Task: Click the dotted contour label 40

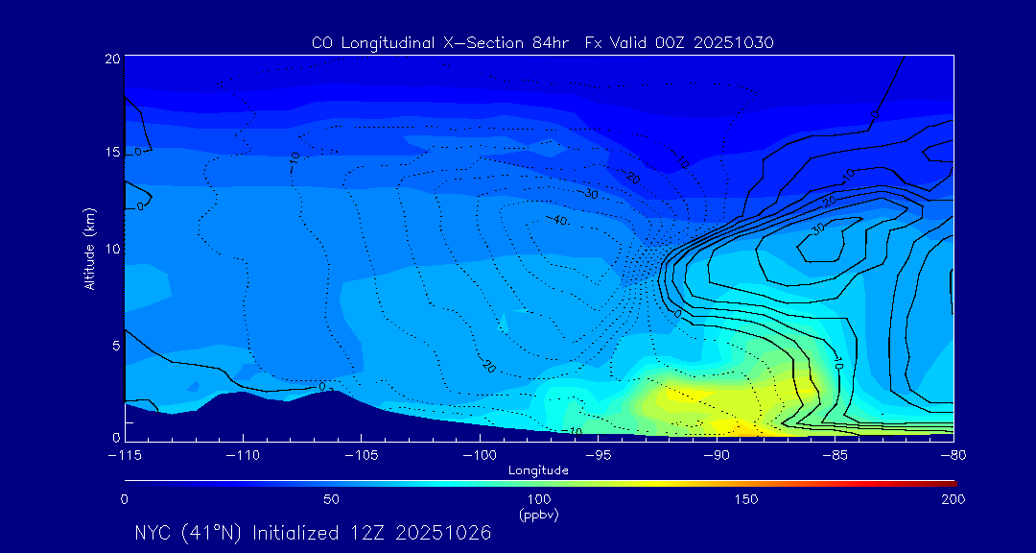Action: [559, 220]
